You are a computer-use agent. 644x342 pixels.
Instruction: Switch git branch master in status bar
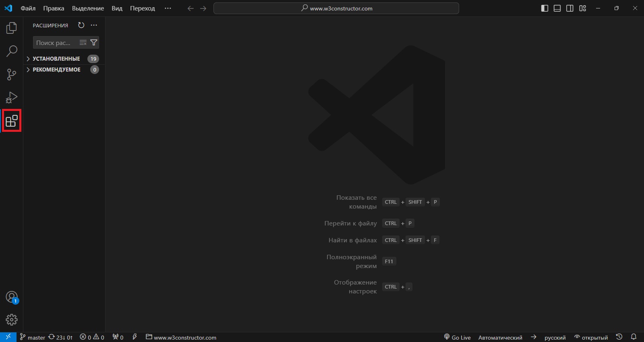(32, 337)
